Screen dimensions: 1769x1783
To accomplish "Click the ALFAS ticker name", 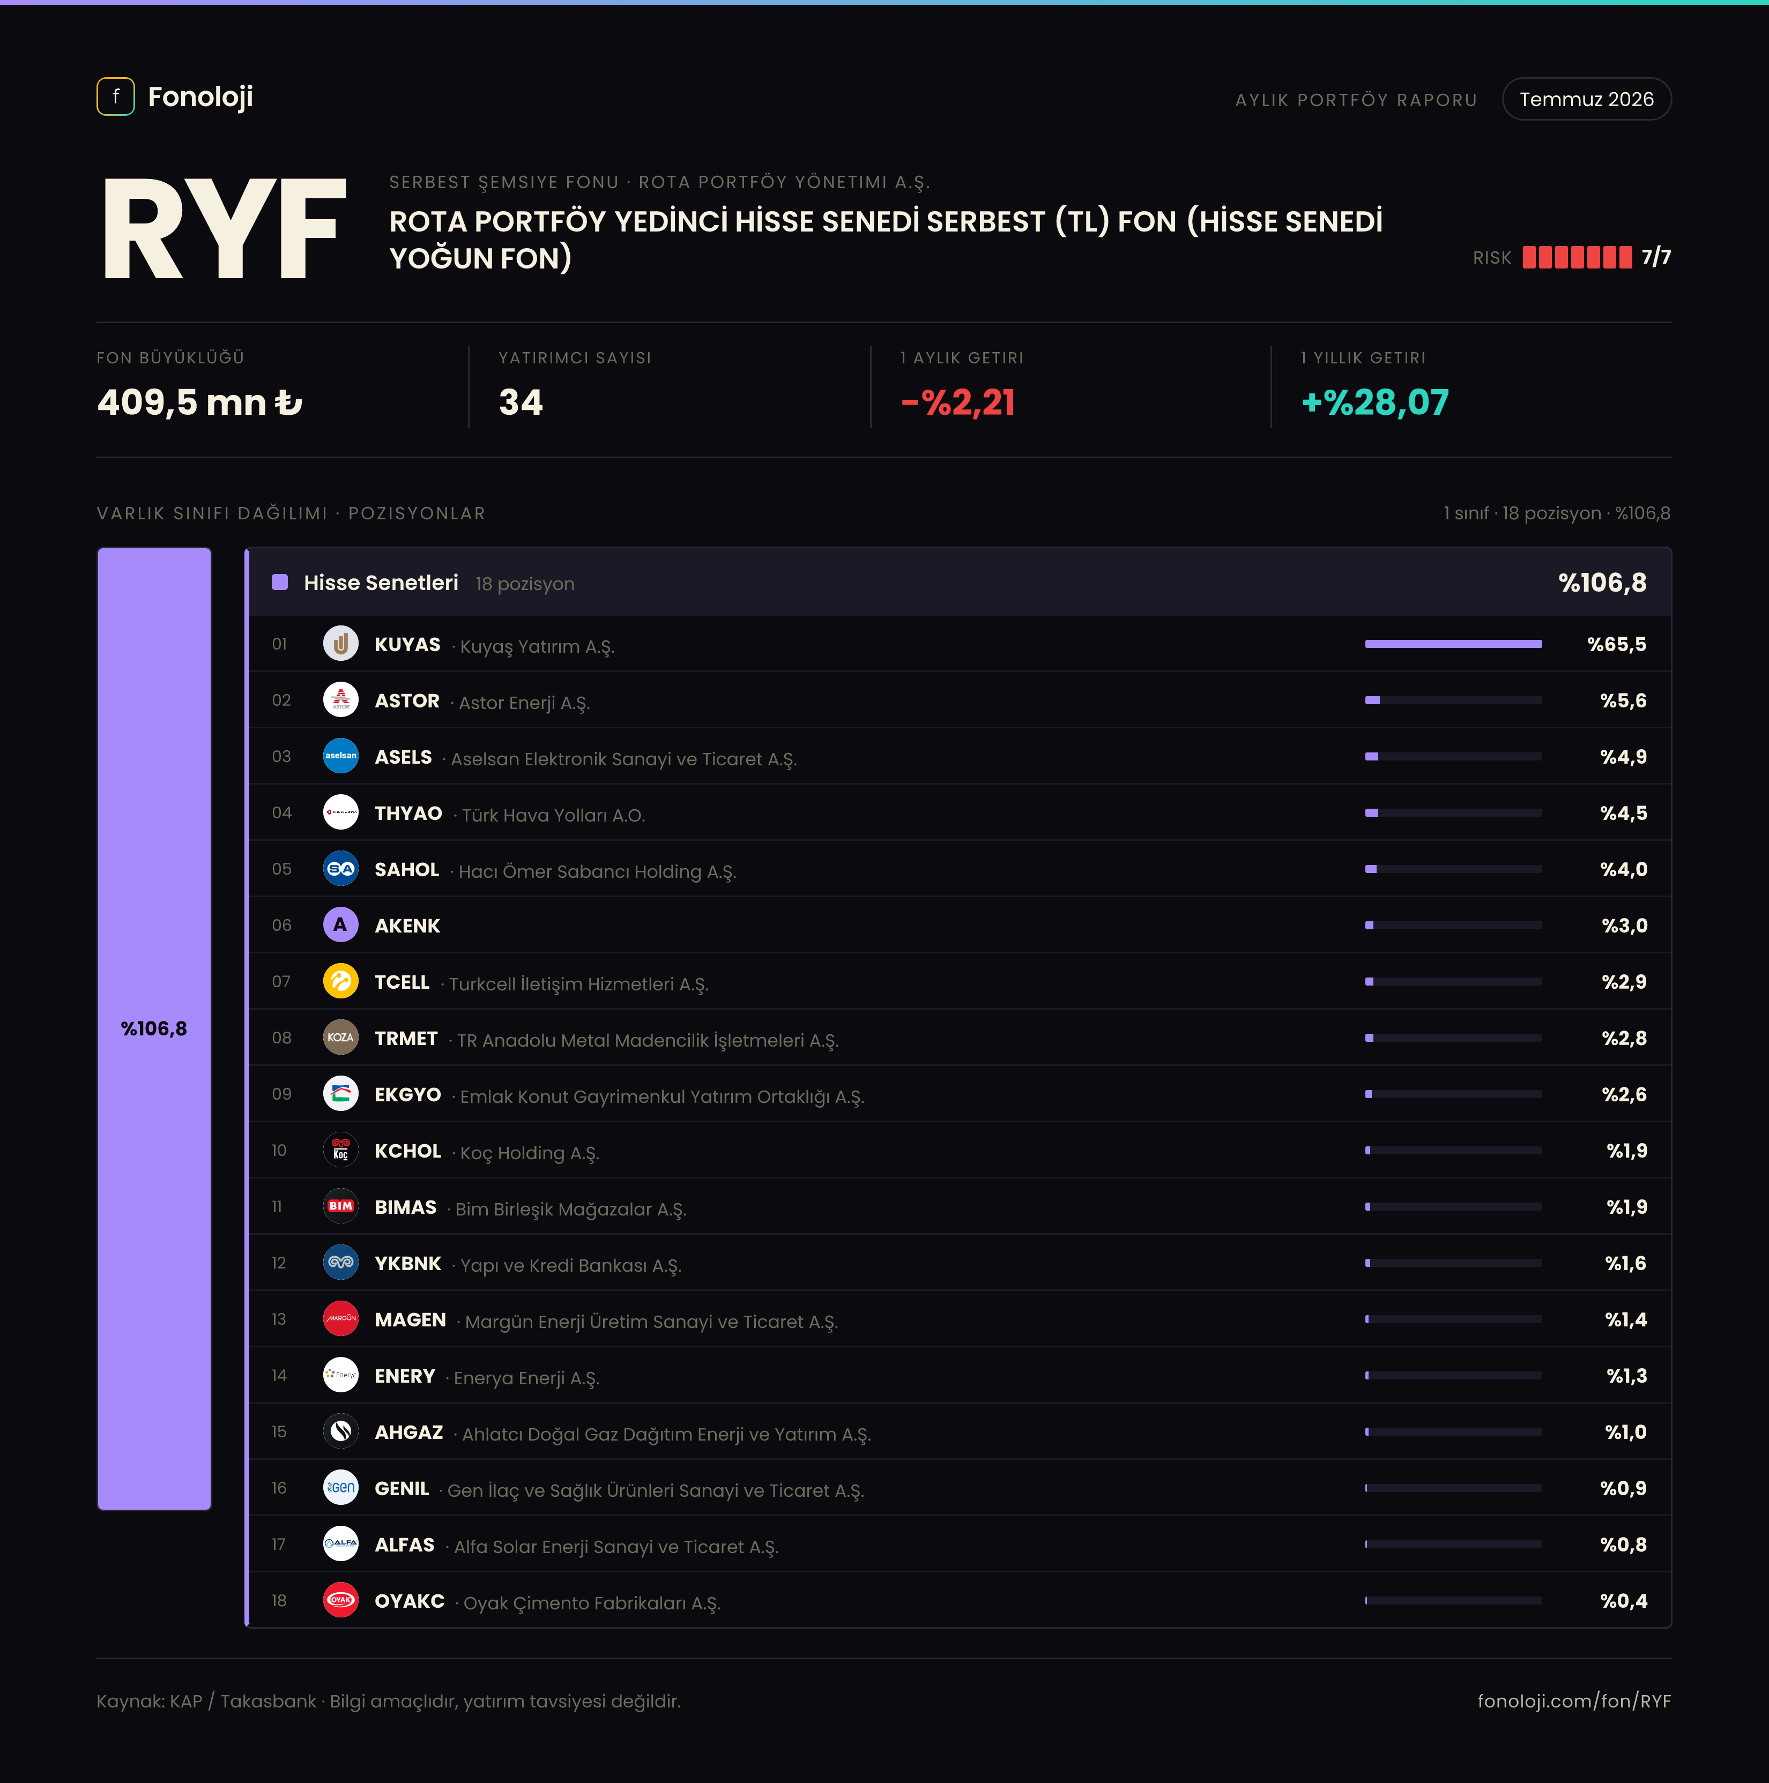I will (404, 1545).
